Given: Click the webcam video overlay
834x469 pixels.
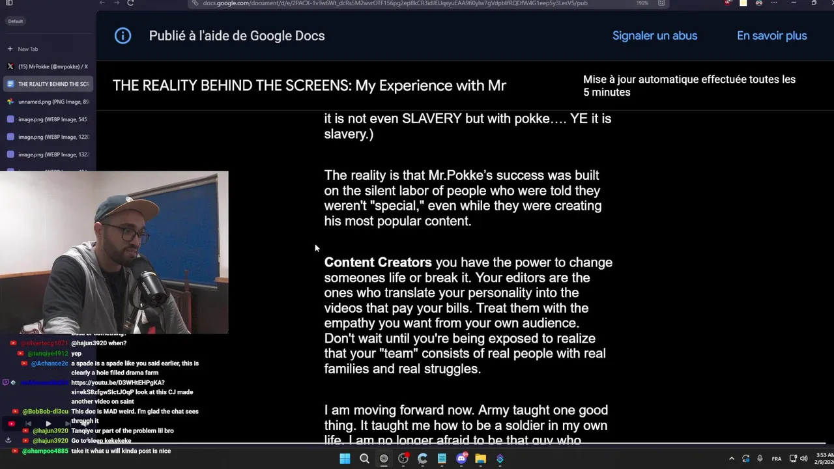Looking at the screenshot, I should [x=114, y=253].
